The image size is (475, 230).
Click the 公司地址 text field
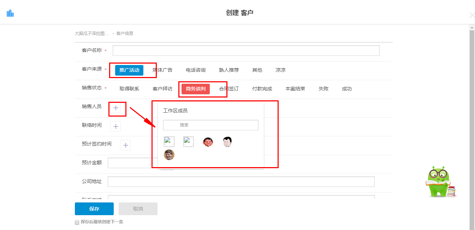[x=241, y=182]
